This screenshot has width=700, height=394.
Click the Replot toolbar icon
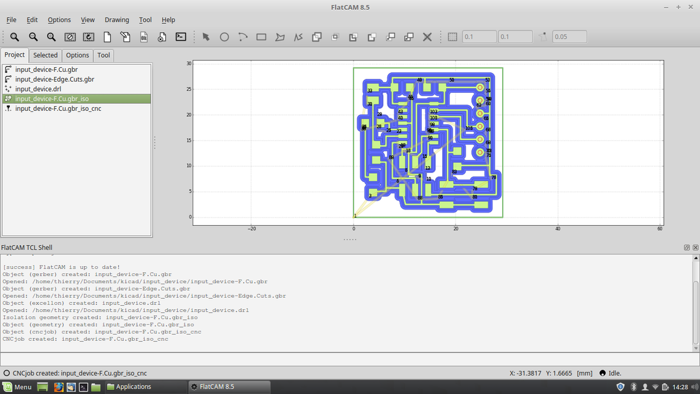(x=89, y=37)
